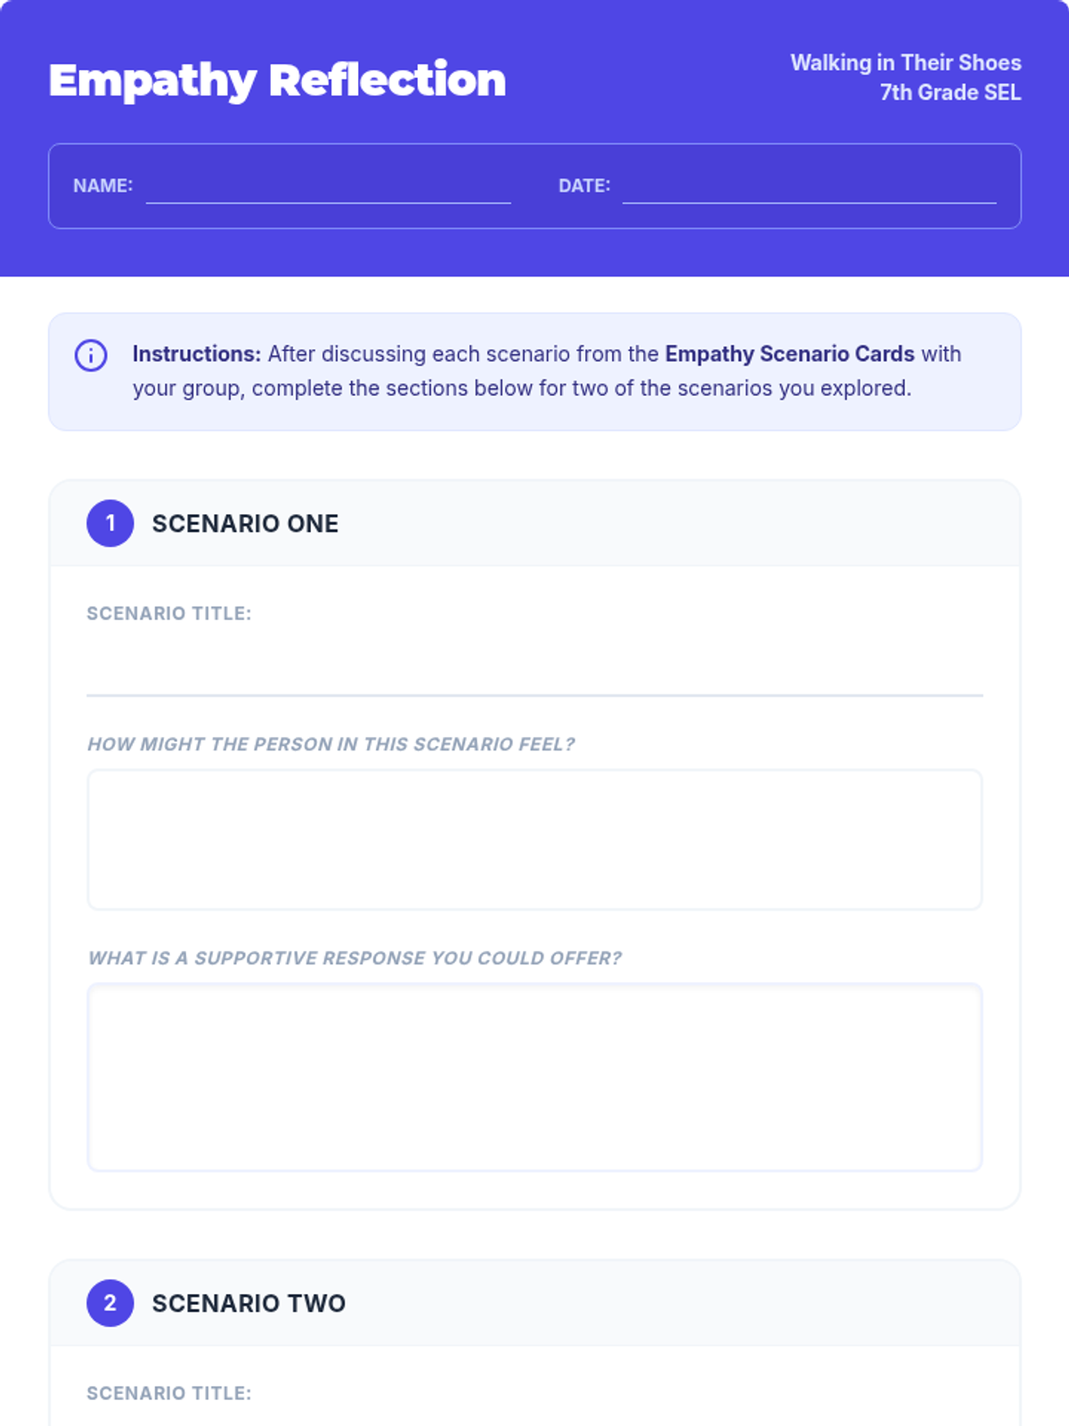Click the number 1 badge icon
Image resolution: width=1069 pixels, height=1426 pixels.
coord(110,523)
